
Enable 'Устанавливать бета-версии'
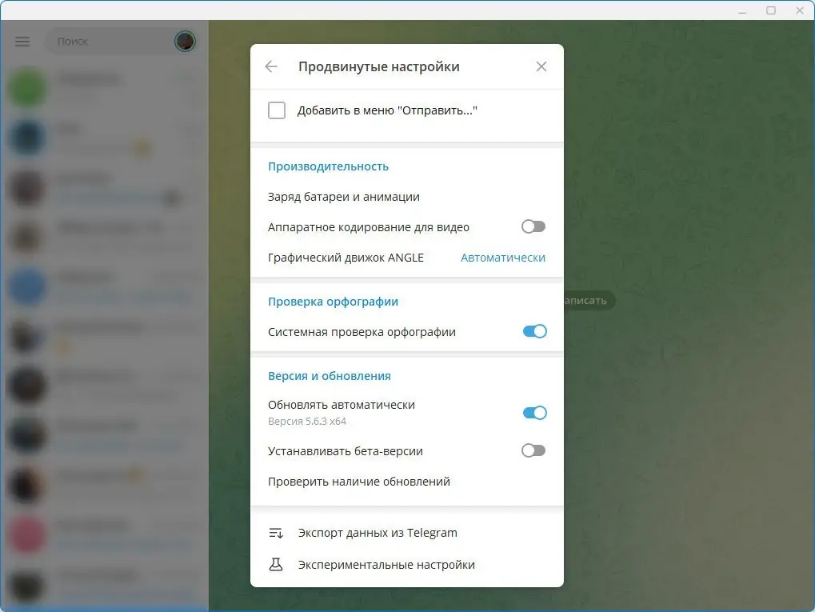533,450
